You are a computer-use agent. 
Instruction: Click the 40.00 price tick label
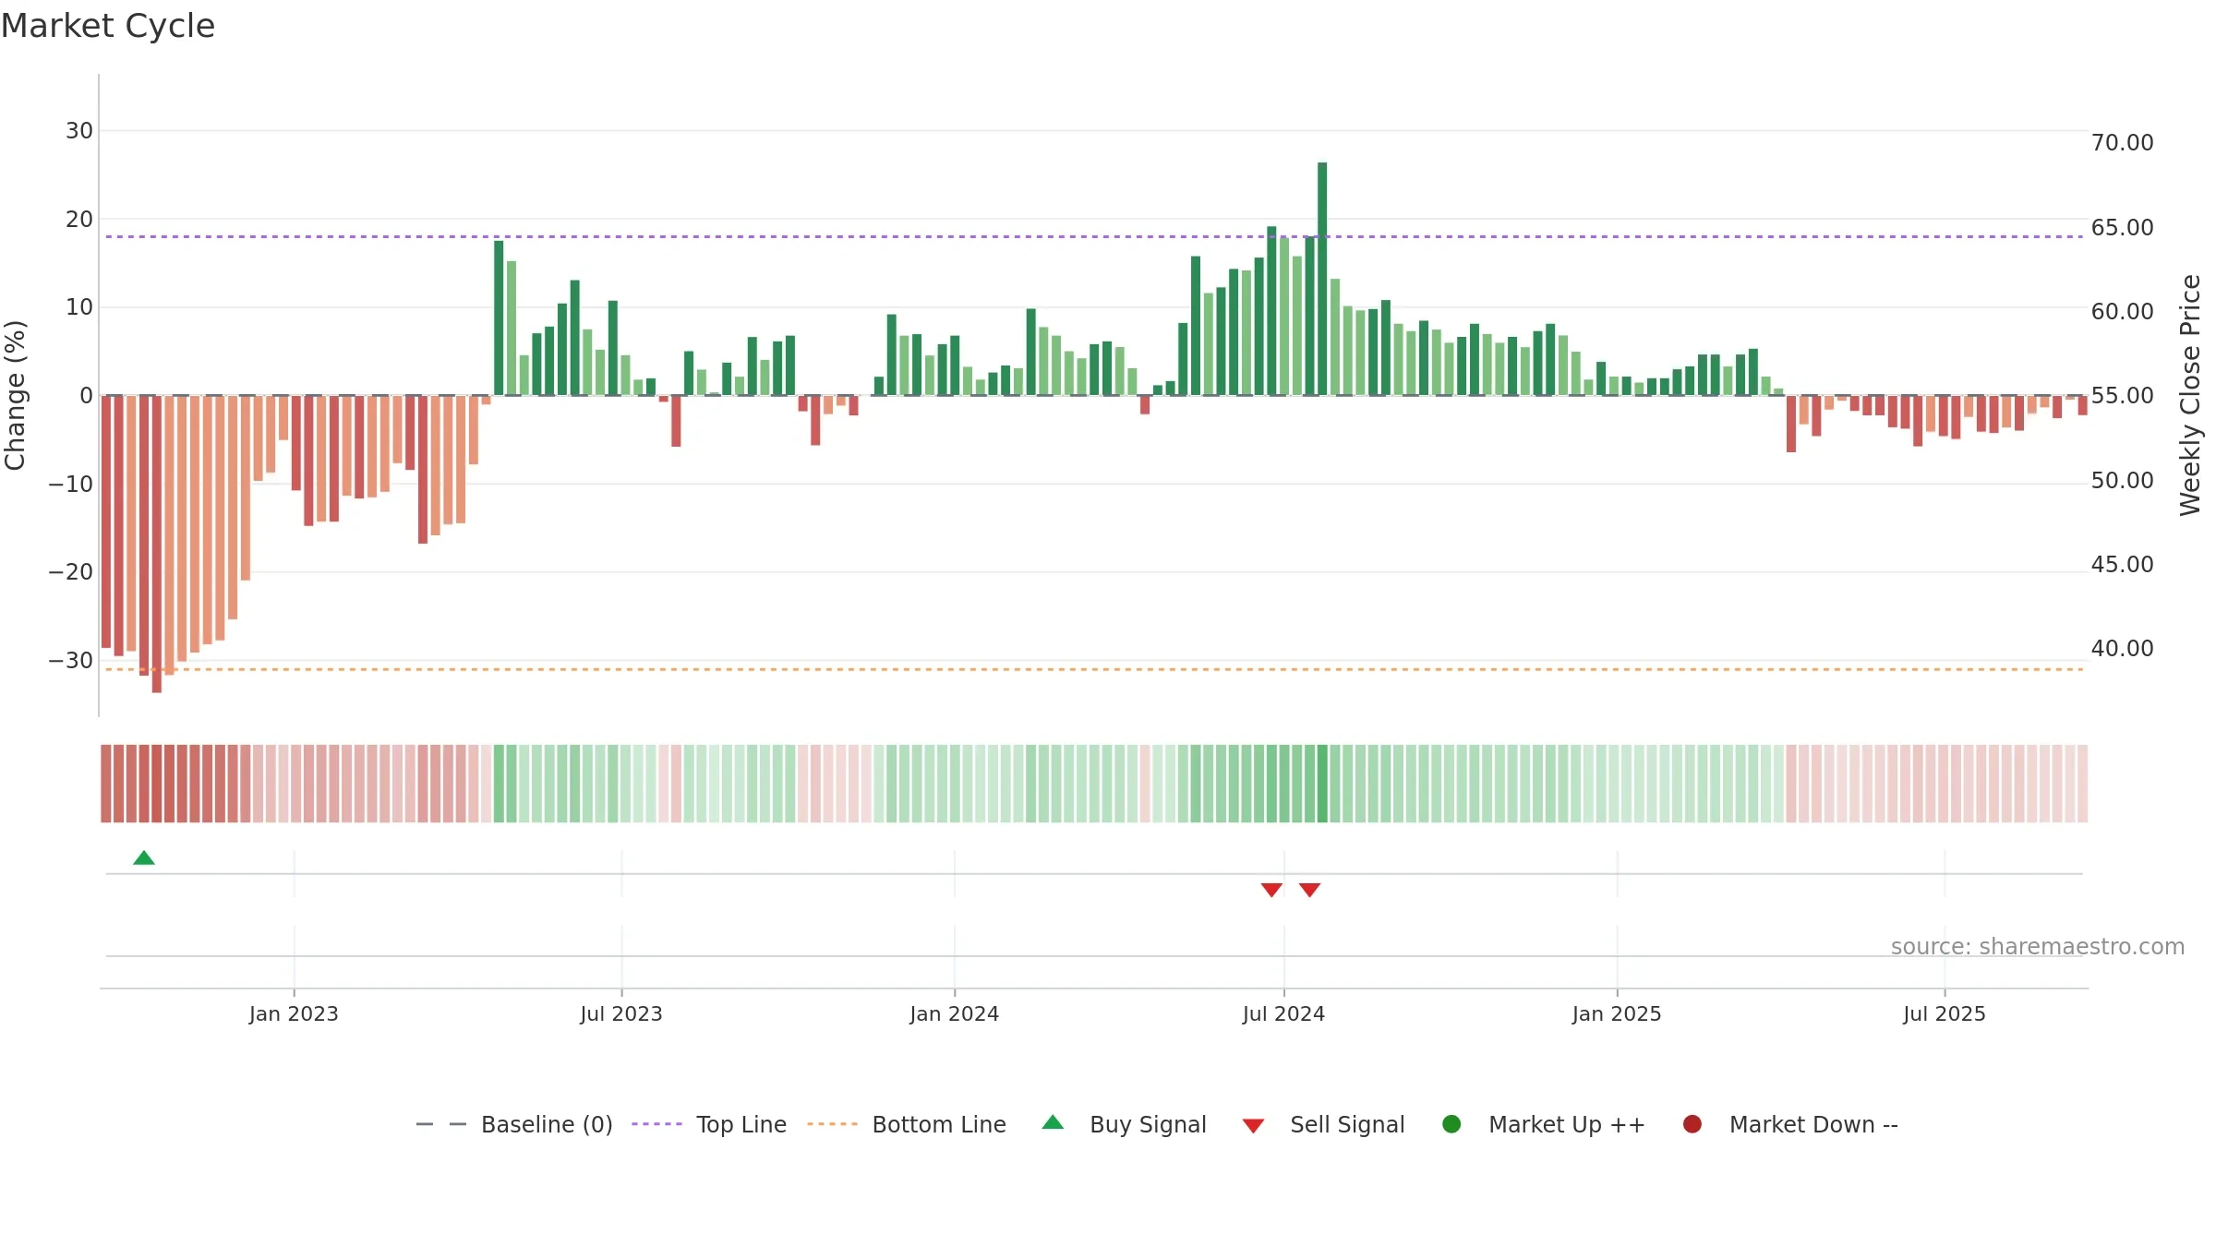pos(2122,649)
